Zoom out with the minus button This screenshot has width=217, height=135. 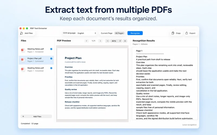107,41
